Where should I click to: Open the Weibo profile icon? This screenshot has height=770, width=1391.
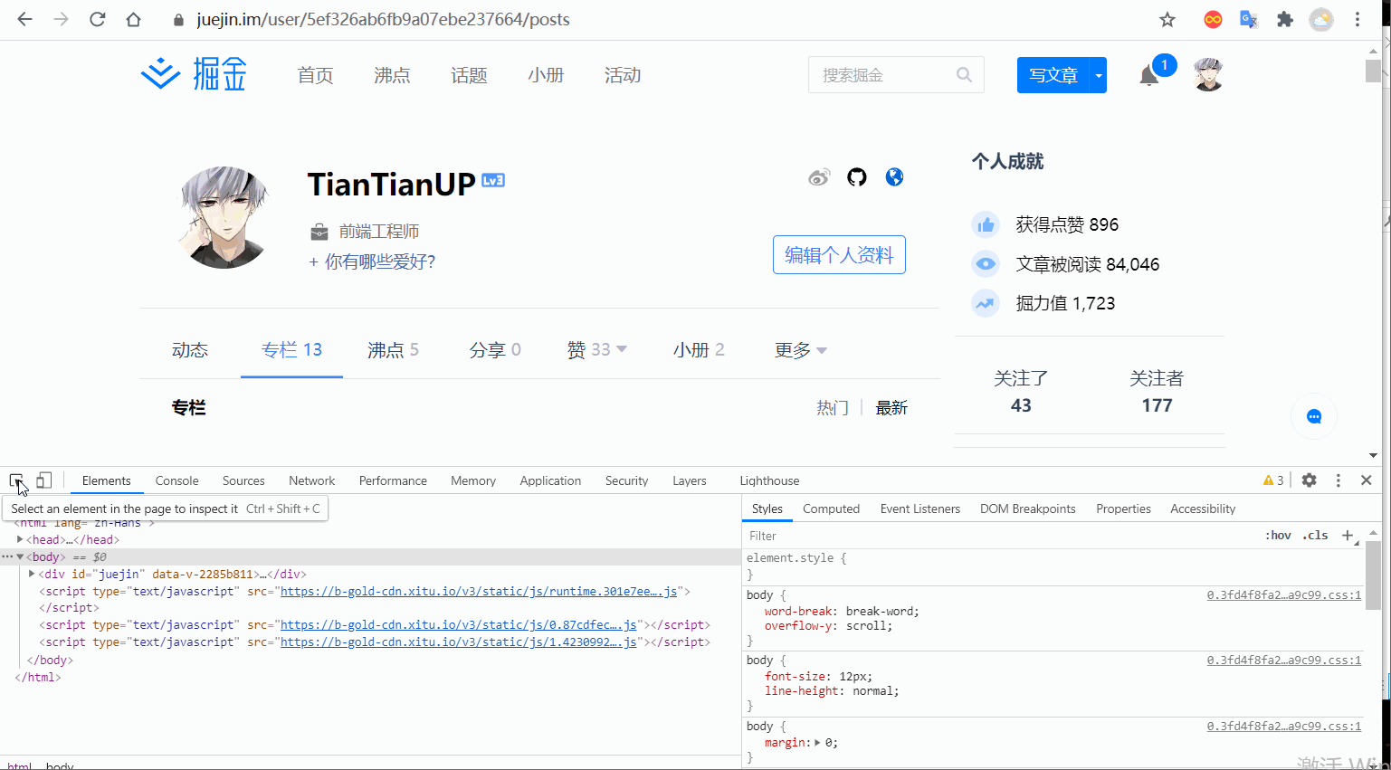(x=819, y=177)
